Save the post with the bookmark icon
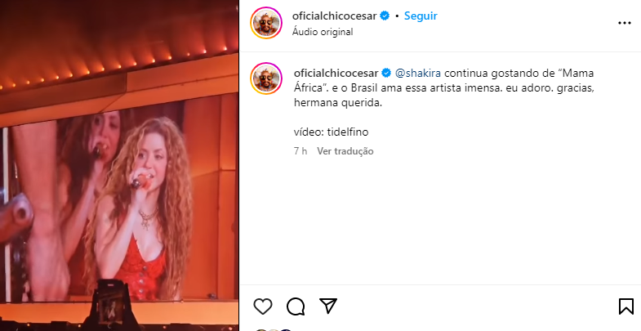 [x=625, y=306]
